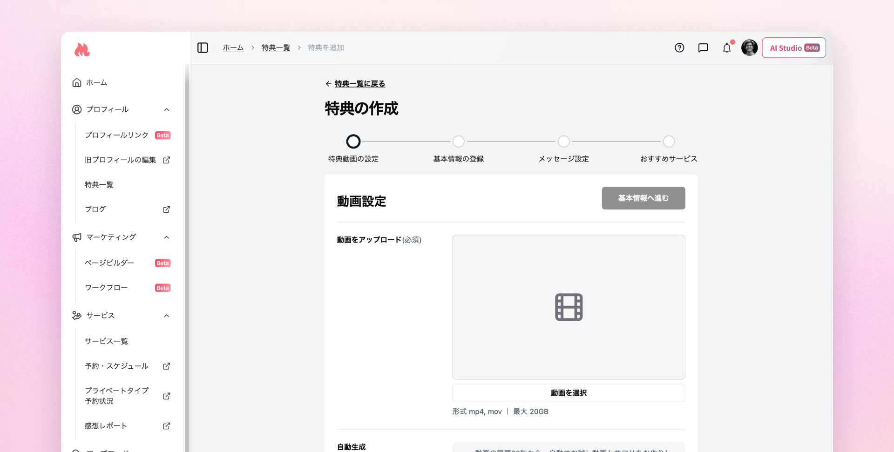
Task: Open ページビルダー in the sidebar
Action: (x=109, y=263)
